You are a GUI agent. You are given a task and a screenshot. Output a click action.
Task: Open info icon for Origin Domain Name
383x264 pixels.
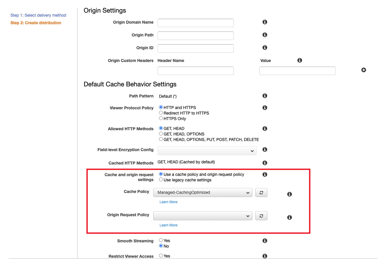click(x=265, y=22)
